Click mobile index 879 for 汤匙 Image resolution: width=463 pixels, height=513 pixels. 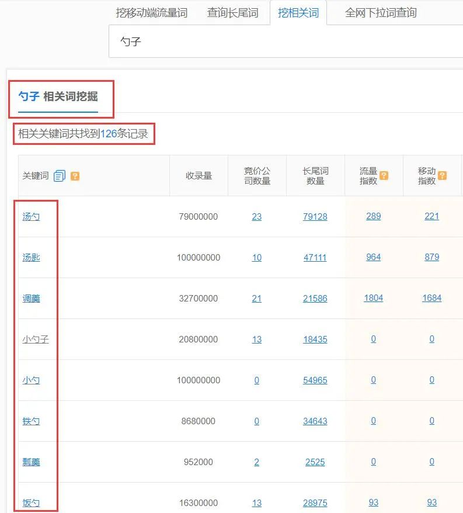click(431, 257)
